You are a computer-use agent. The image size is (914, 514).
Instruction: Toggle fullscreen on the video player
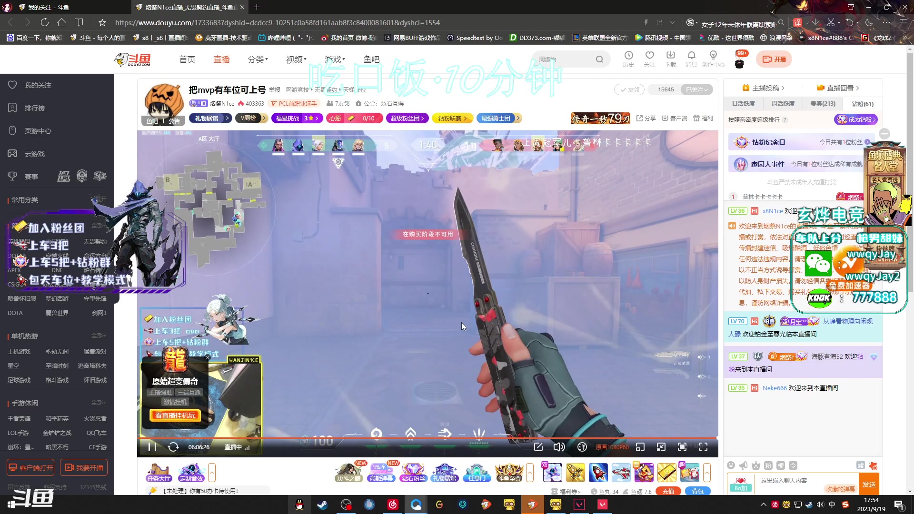point(703,447)
